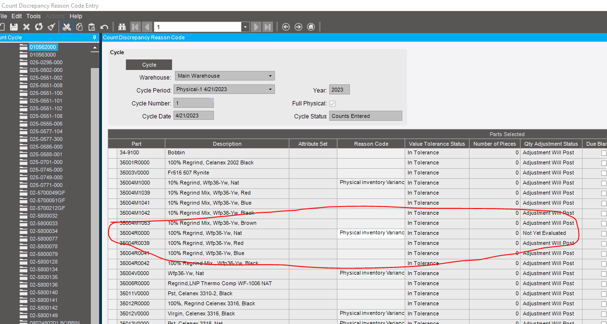The height and width of the screenshot is (324, 607).
Task: Check Due Blank box for part 34-9100
Action: (x=604, y=153)
